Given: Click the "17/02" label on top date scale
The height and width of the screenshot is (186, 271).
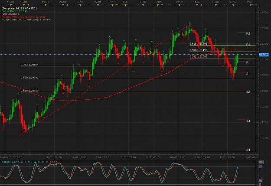Looking at the screenshot, I should pyautogui.click(x=233, y=2).
